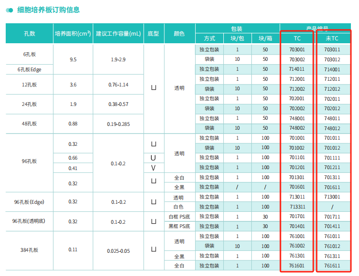Click the 孔数 column header
The height and width of the screenshot is (276, 359).
(x=29, y=34)
